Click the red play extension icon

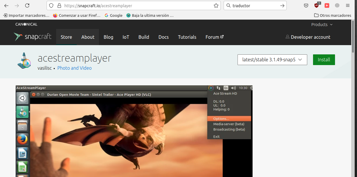click(x=327, y=5)
